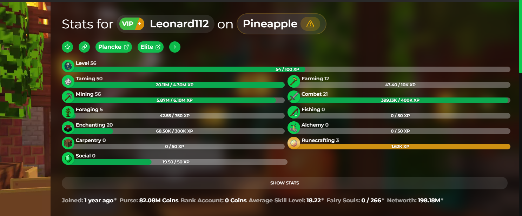Click the page vertical scrollbar
Image resolution: width=522 pixels, height=216 pixels.
[x=519, y=37]
